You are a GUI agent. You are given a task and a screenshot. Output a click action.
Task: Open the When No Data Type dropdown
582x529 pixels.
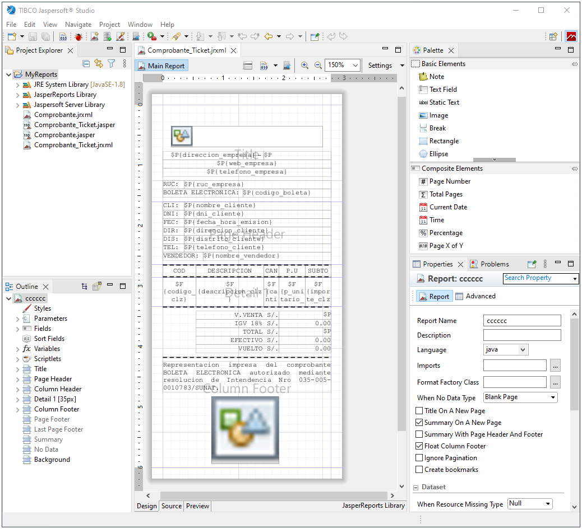click(553, 397)
